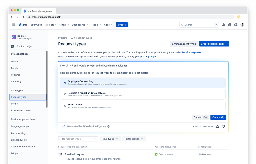This screenshot has width=256, height=164.
Task: Open Features in project settings sidebar
Action: coord(16,75)
